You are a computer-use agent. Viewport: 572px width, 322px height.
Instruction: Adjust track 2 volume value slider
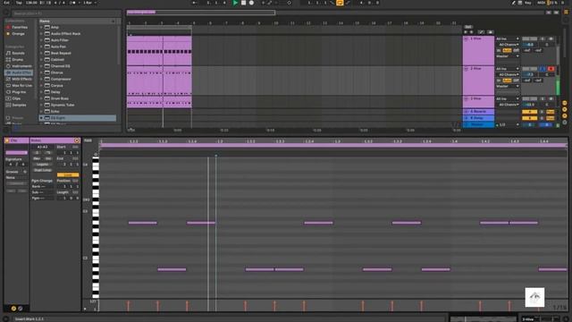pos(530,74)
